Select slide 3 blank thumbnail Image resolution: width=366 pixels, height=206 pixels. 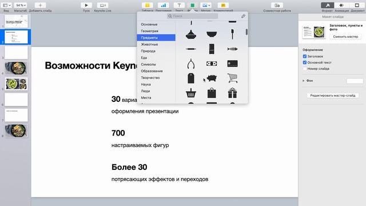tap(16, 52)
